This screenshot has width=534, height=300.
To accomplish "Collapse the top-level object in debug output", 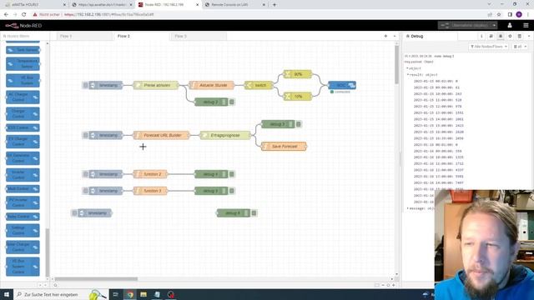I will point(408,68).
